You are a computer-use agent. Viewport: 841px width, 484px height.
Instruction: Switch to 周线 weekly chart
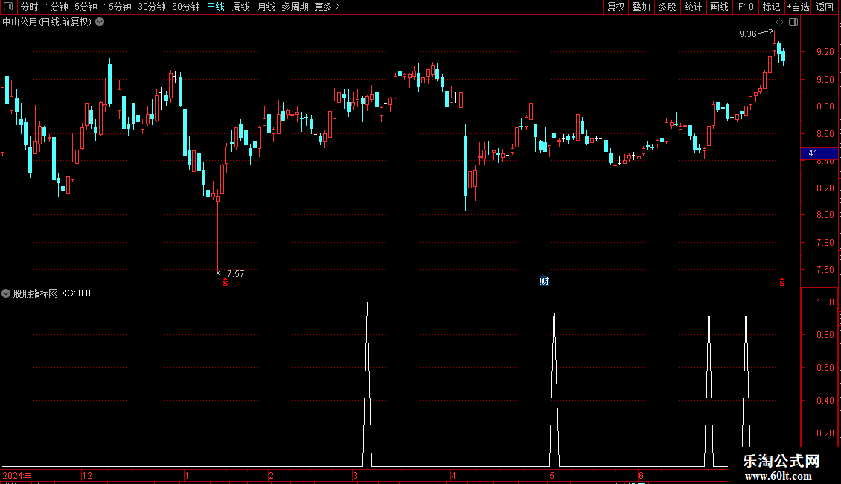[x=241, y=7]
